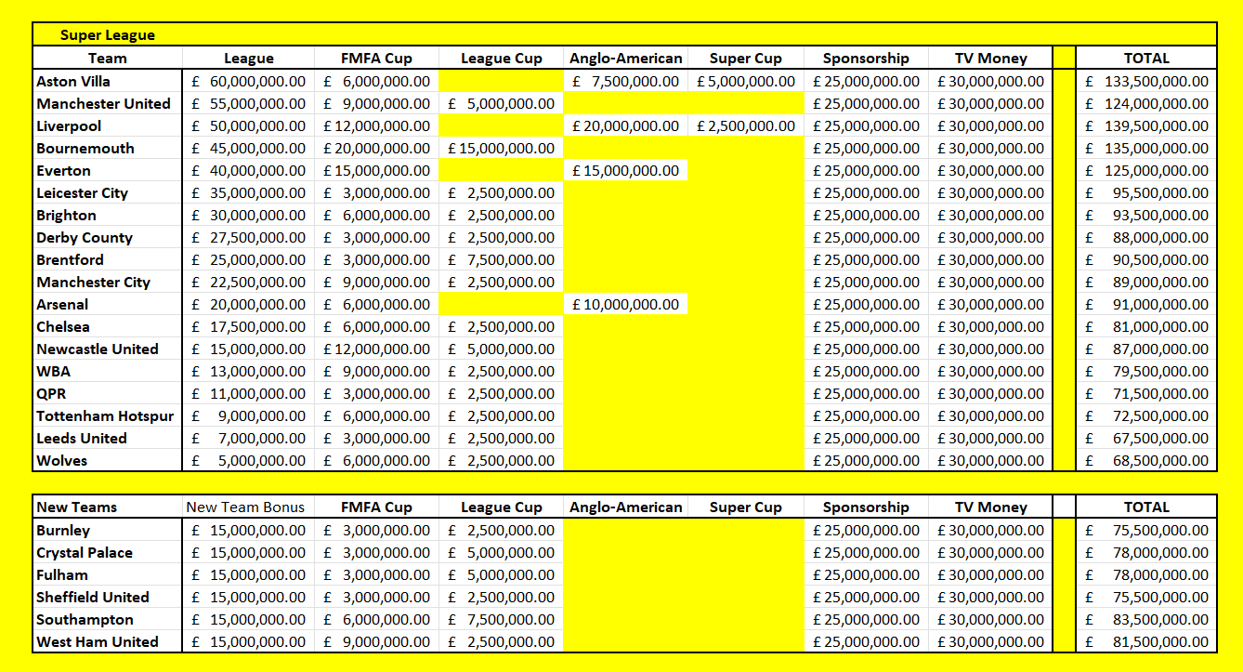
Task: Select the 'Manchester United' team cell
Action: 108,103
